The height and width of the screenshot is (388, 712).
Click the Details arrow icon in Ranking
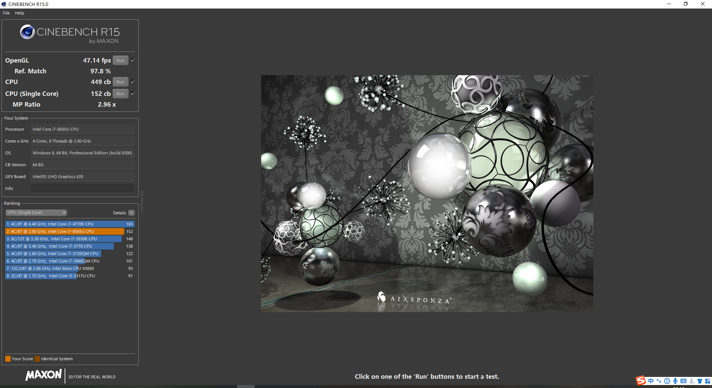(132, 213)
